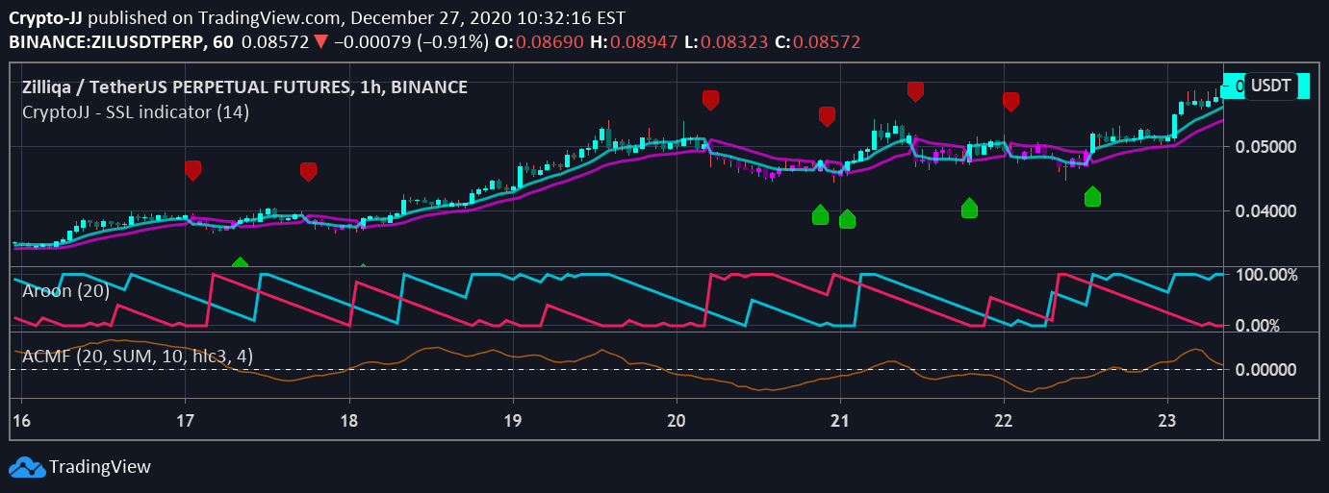
Task: Click the 0.05000 price axis label
Action: pyautogui.click(x=1264, y=147)
